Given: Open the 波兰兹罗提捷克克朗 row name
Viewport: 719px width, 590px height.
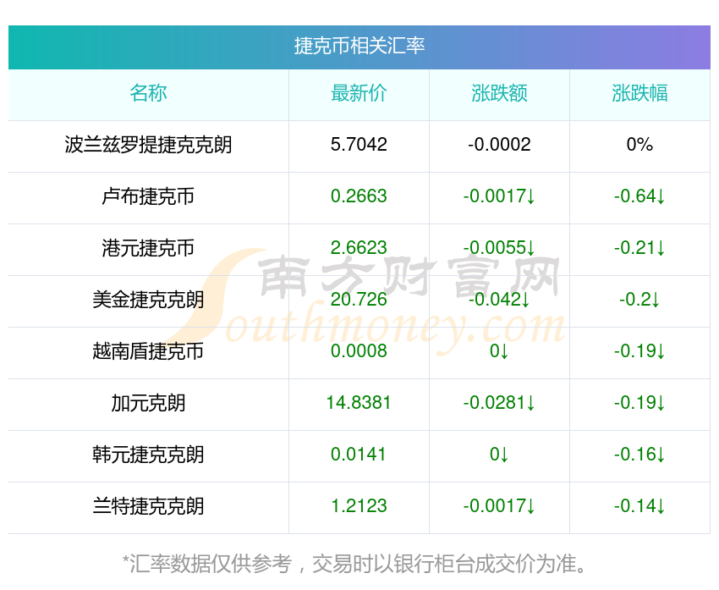Looking at the screenshot, I should [148, 145].
